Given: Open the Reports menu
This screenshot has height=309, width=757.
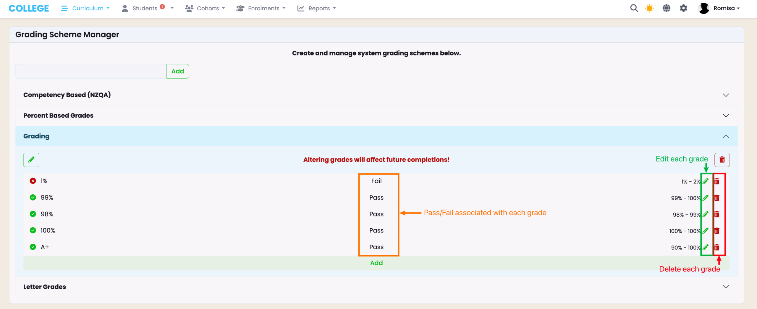Looking at the screenshot, I should tap(316, 8).
